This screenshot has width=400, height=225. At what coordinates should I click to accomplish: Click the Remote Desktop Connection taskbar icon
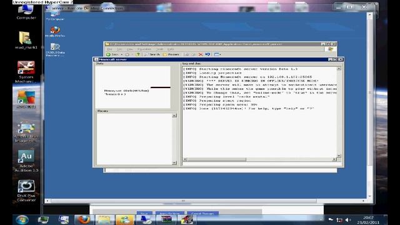coord(146,219)
